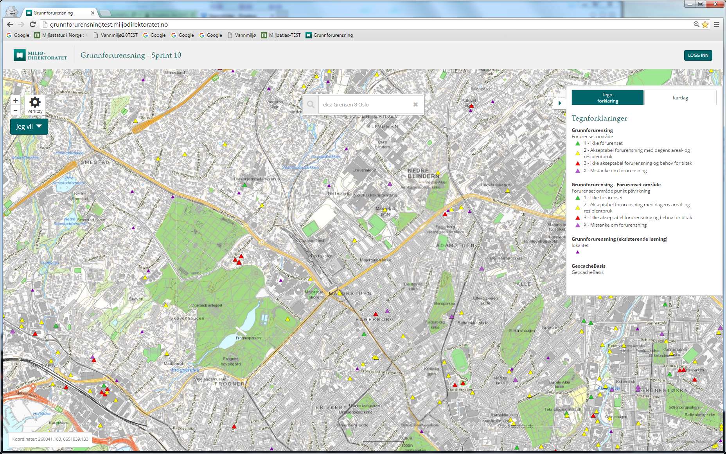Open the Jeg vil dropdown menu

[29, 126]
